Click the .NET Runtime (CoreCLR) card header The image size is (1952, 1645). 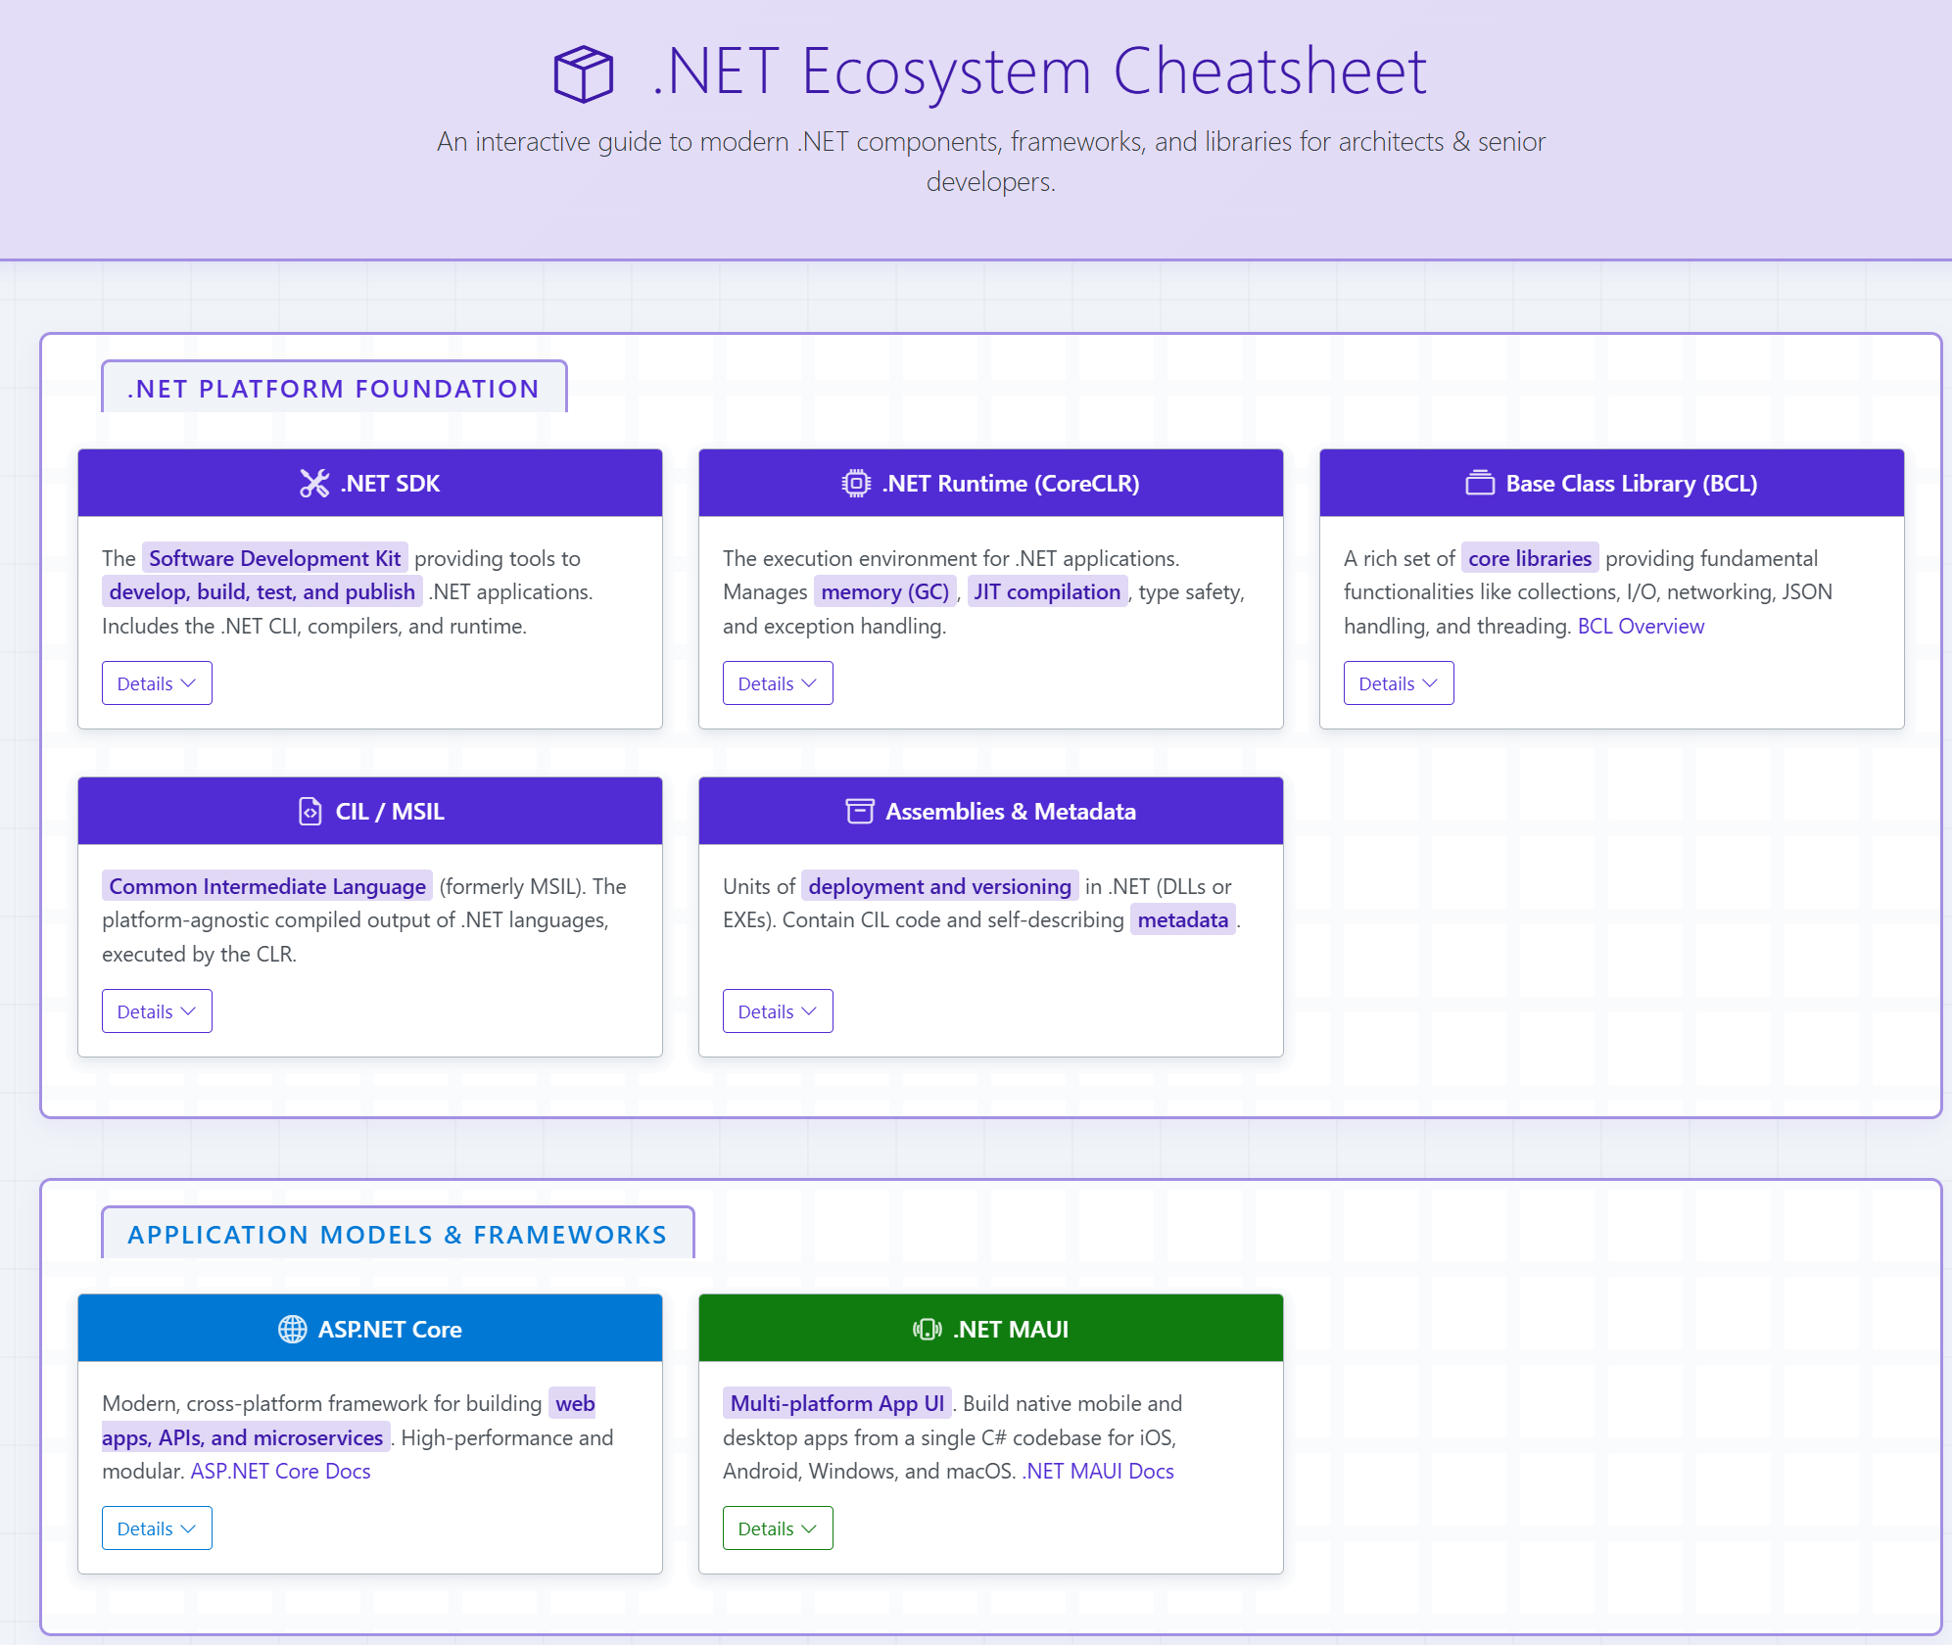tap(991, 484)
